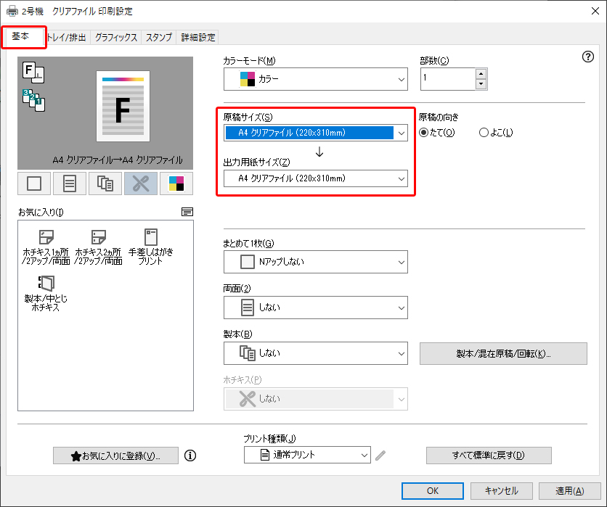Open the favorites list menu icon
This screenshot has height=507, width=607.
click(187, 212)
